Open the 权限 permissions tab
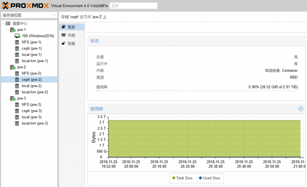This screenshot has height=187, width=307. click(72, 44)
